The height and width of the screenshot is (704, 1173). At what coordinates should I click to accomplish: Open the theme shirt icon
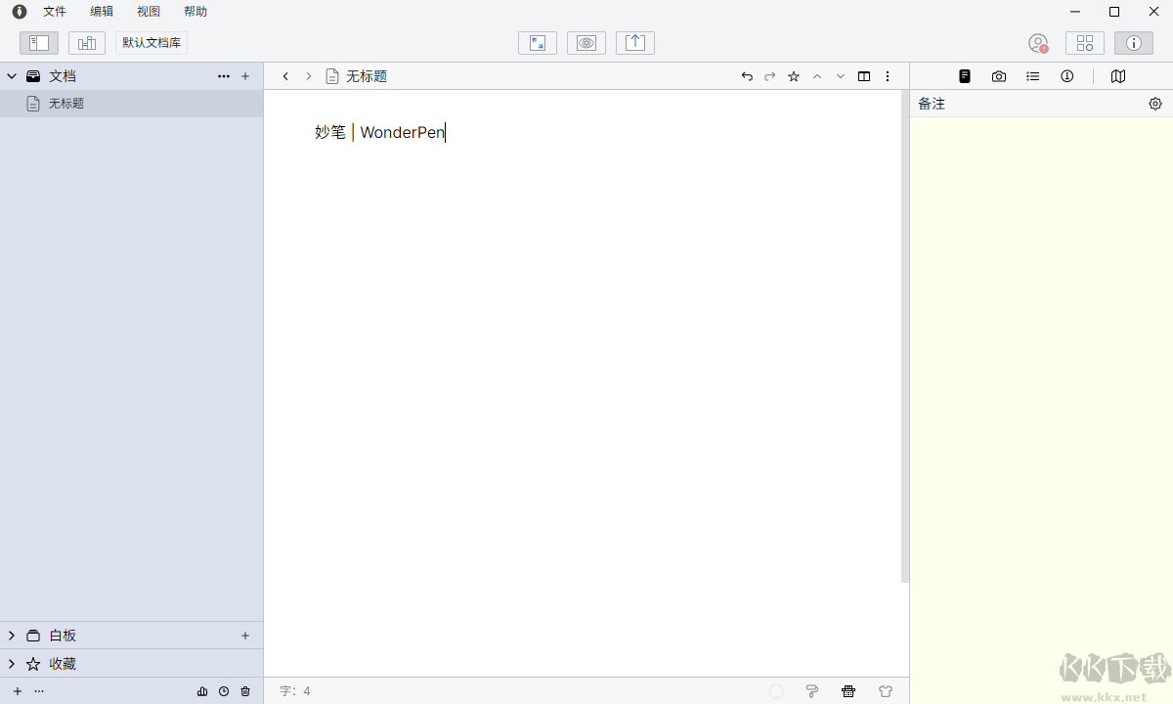(x=886, y=691)
